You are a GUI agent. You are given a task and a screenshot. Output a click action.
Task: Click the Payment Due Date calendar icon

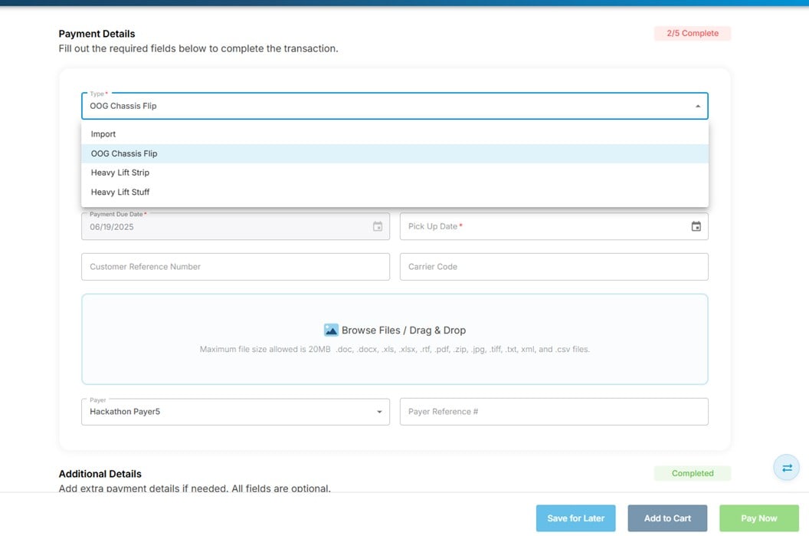tap(377, 226)
